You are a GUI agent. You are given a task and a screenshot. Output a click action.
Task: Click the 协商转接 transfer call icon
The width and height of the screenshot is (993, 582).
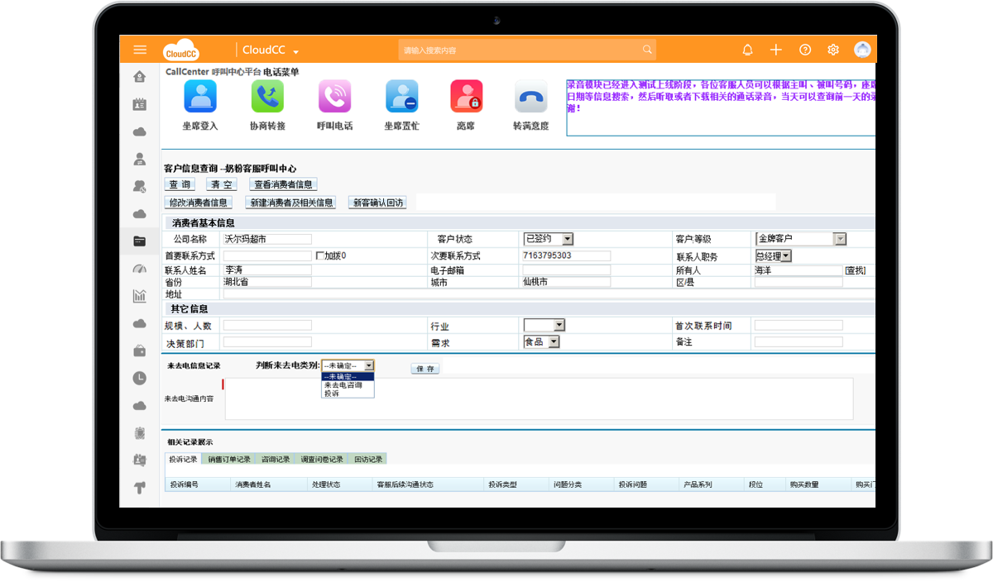(267, 97)
